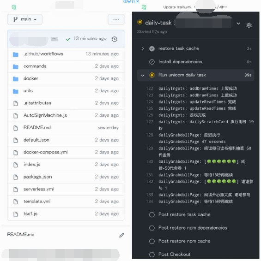Viewport: 261px width, 261px height.
Task: Select log line number 122
Action: 150,89
